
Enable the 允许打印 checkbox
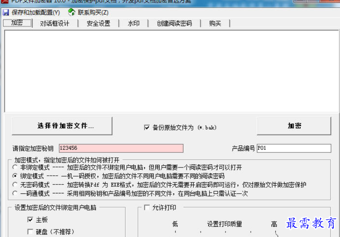pos(147,207)
